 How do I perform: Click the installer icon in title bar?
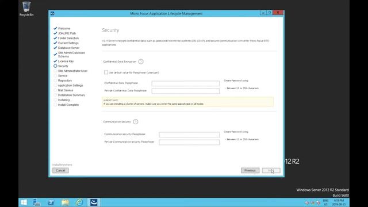point(52,13)
